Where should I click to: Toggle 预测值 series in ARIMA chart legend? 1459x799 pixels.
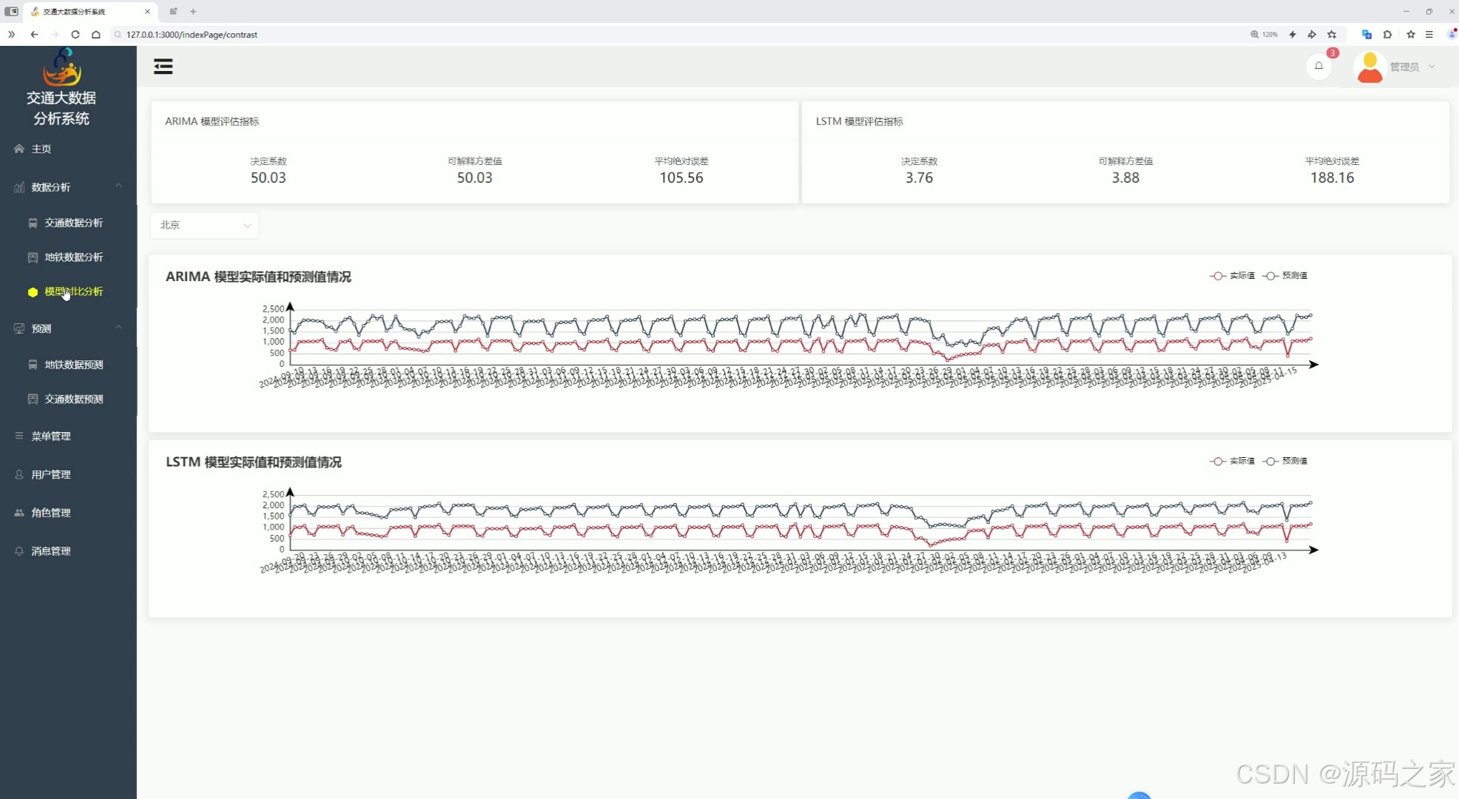pyautogui.click(x=1293, y=275)
